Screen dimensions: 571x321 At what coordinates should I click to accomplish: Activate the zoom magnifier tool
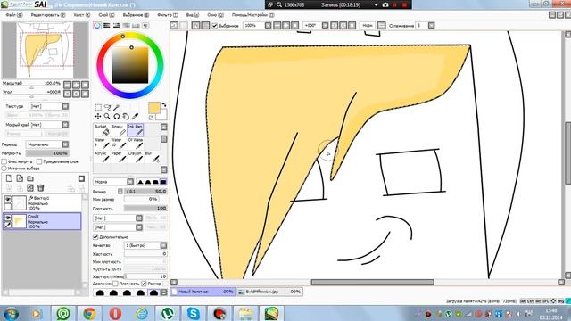pyautogui.click(x=107, y=117)
